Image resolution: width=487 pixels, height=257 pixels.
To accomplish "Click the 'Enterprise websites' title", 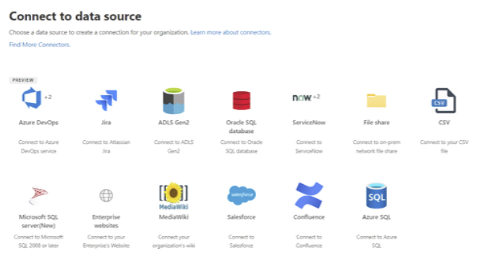I will 106,221.
